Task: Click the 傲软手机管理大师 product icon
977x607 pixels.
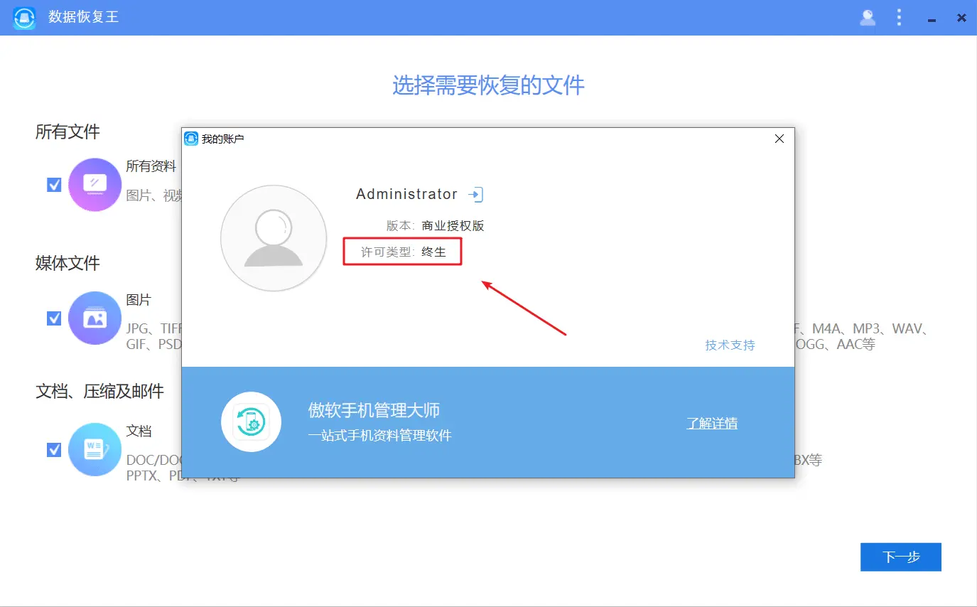Action: [x=251, y=422]
